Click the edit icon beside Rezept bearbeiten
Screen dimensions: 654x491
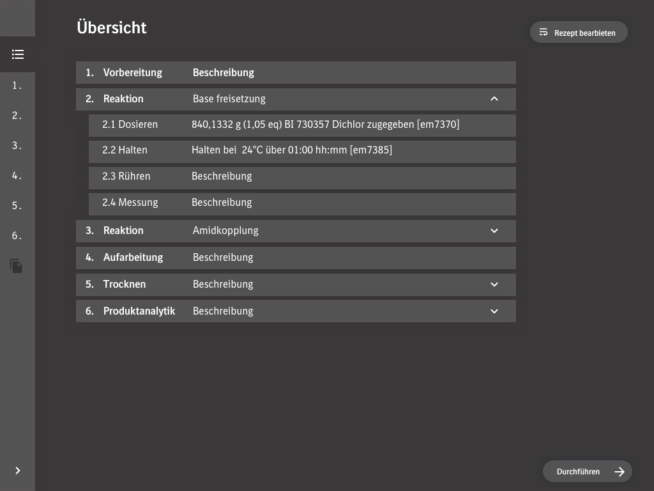[x=544, y=32]
